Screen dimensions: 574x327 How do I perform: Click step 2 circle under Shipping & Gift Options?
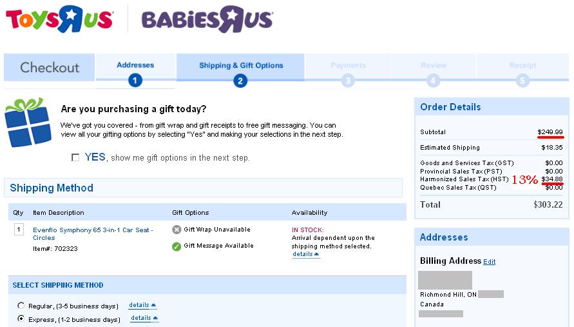click(x=240, y=81)
